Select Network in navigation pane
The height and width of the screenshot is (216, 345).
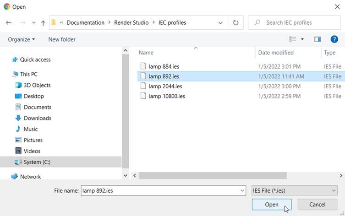30,177
